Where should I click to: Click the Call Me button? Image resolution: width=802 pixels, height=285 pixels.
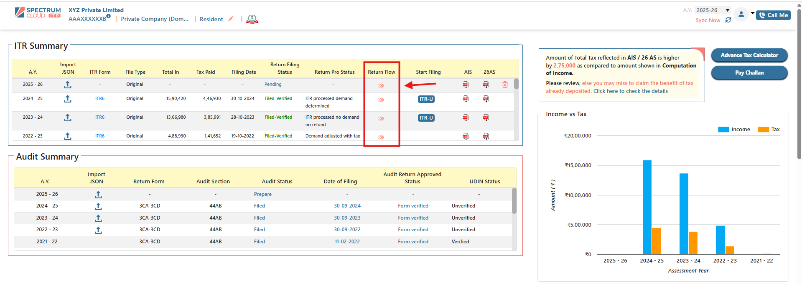773,15
